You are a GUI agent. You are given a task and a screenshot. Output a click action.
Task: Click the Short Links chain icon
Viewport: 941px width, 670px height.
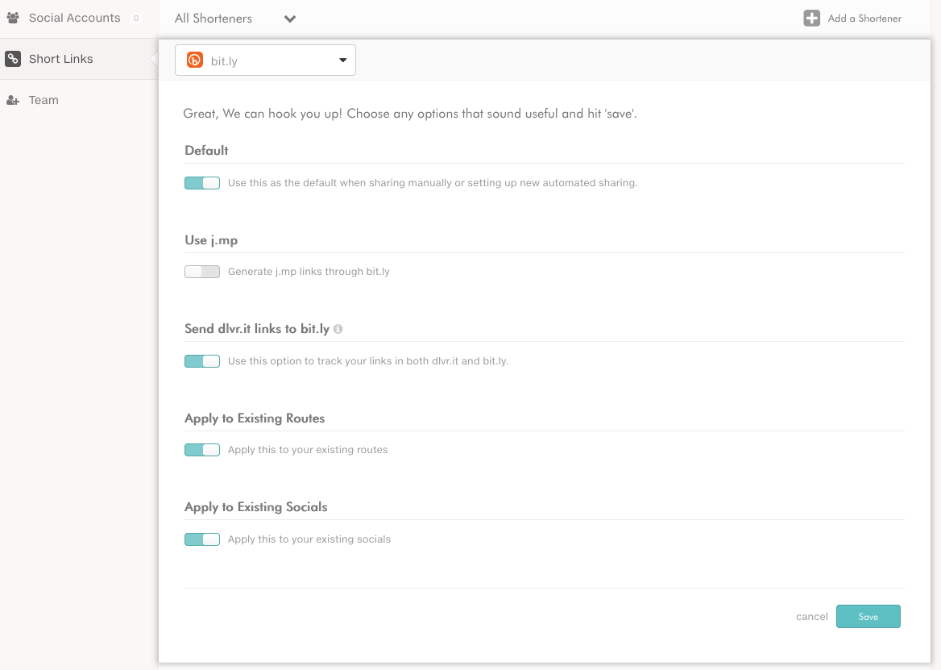[x=13, y=59]
